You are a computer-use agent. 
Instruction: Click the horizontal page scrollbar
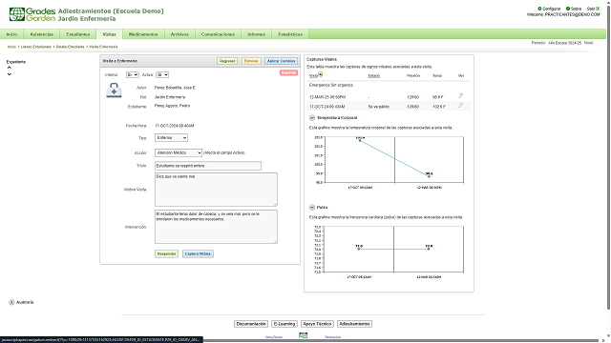pos(401,340)
